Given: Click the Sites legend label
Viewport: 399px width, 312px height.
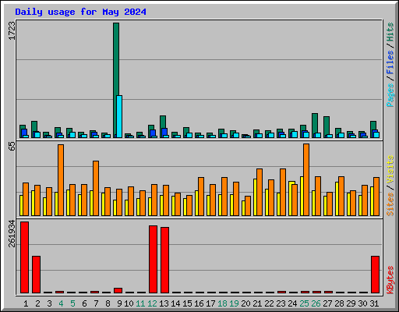Looking at the screenshot, I should point(390,204).
